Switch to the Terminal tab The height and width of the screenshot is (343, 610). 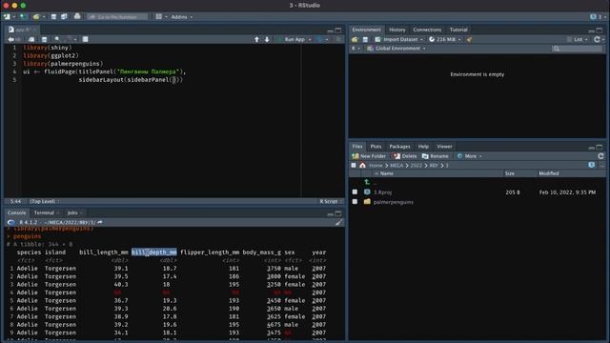click(45, 212)
